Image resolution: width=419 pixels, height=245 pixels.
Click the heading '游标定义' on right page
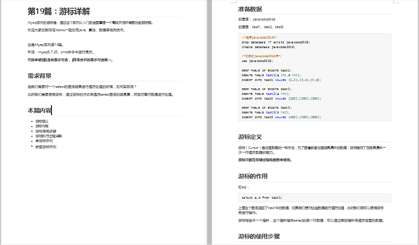tap(250, 137)
